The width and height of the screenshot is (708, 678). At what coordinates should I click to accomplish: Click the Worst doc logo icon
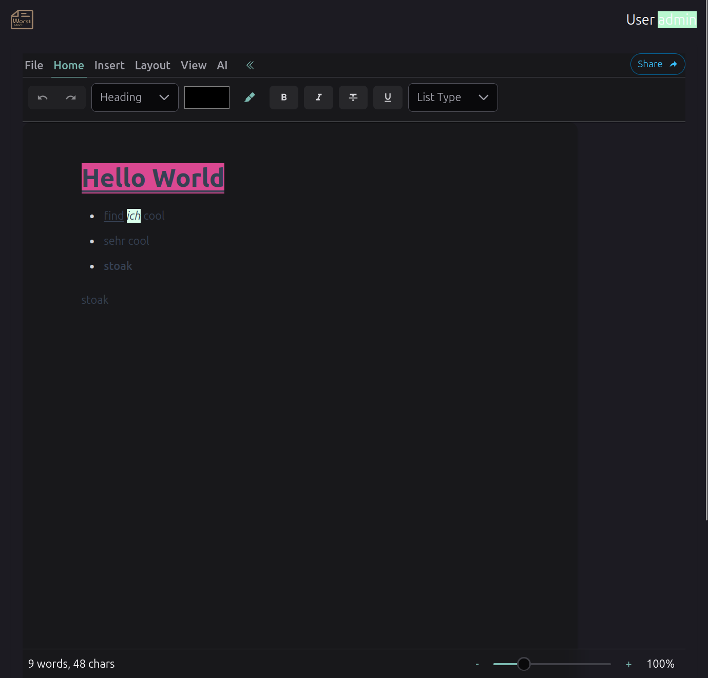click(22, 20)
